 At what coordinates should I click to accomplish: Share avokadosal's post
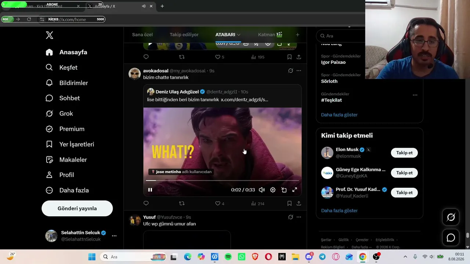click(299, 203)
